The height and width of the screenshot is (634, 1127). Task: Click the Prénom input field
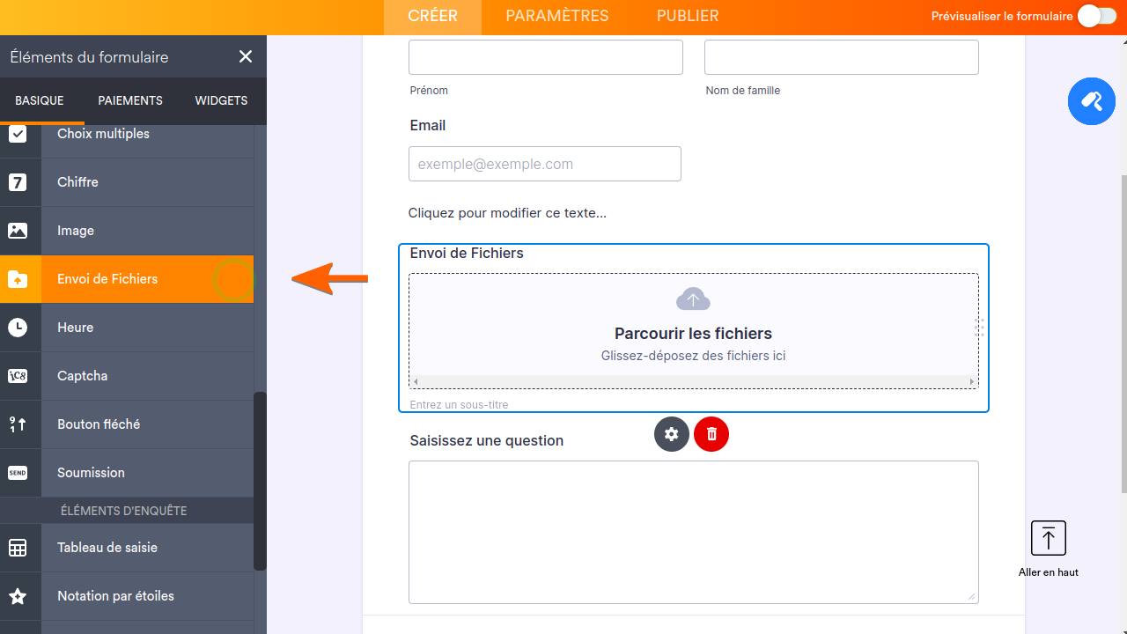tap(546, 57)
